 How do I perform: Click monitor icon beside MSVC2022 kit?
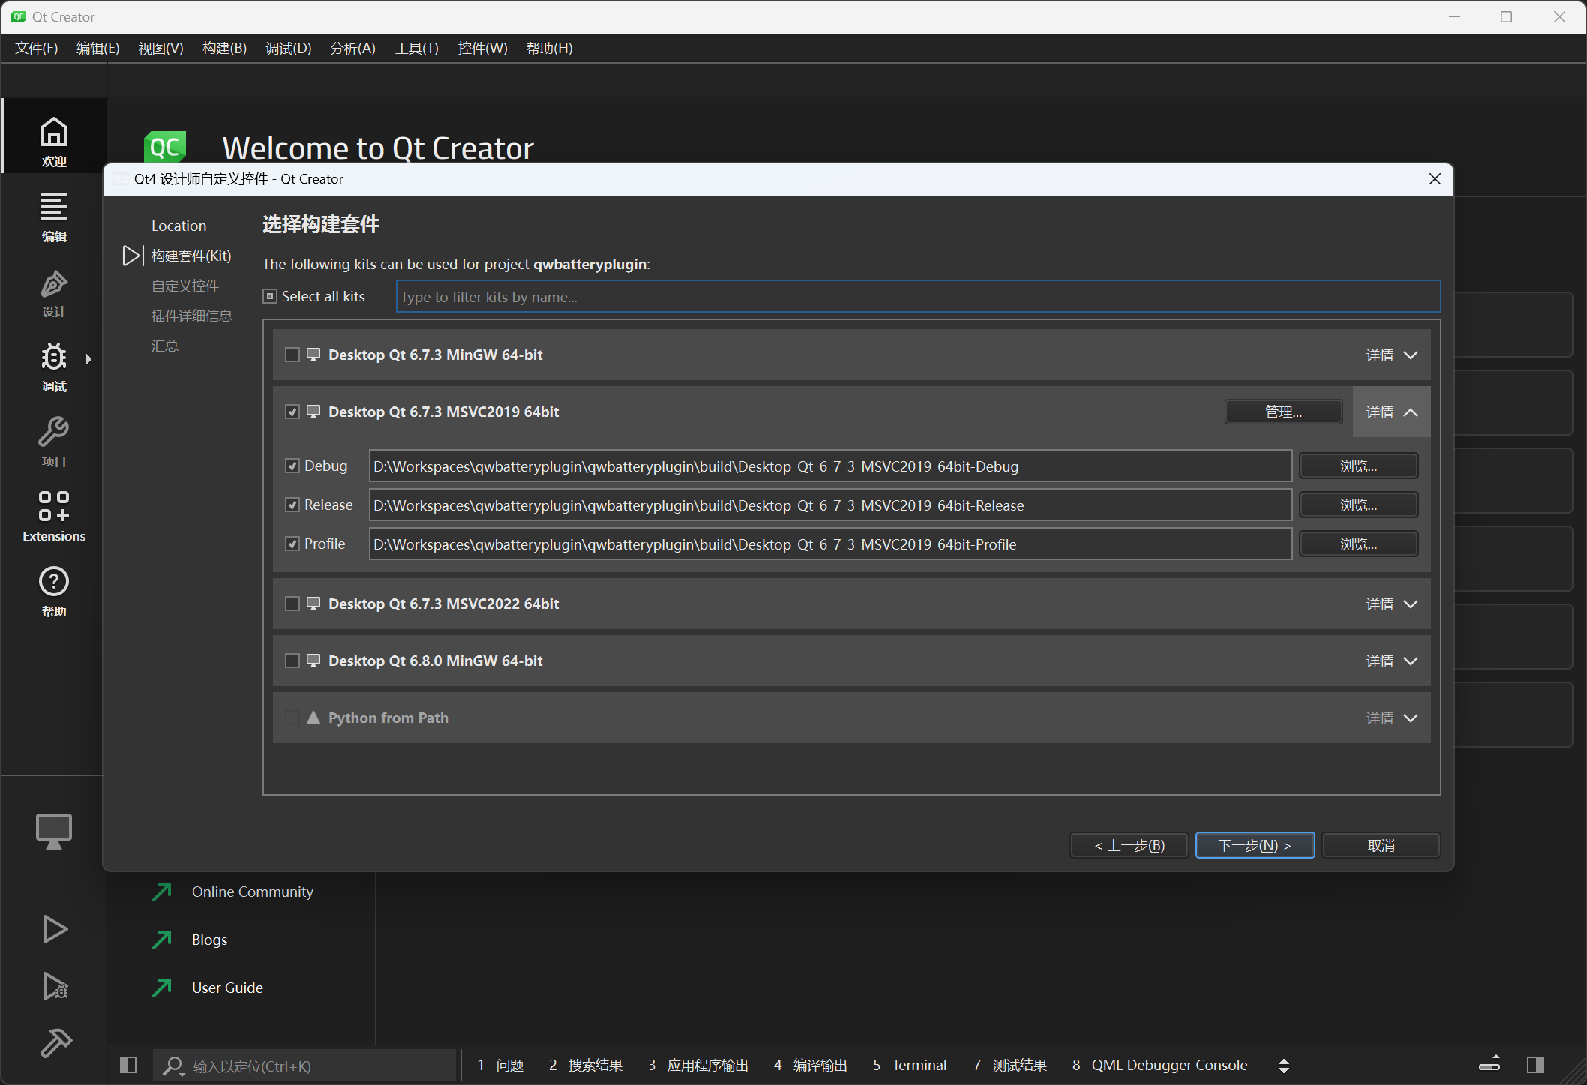[x=313, y=604]
